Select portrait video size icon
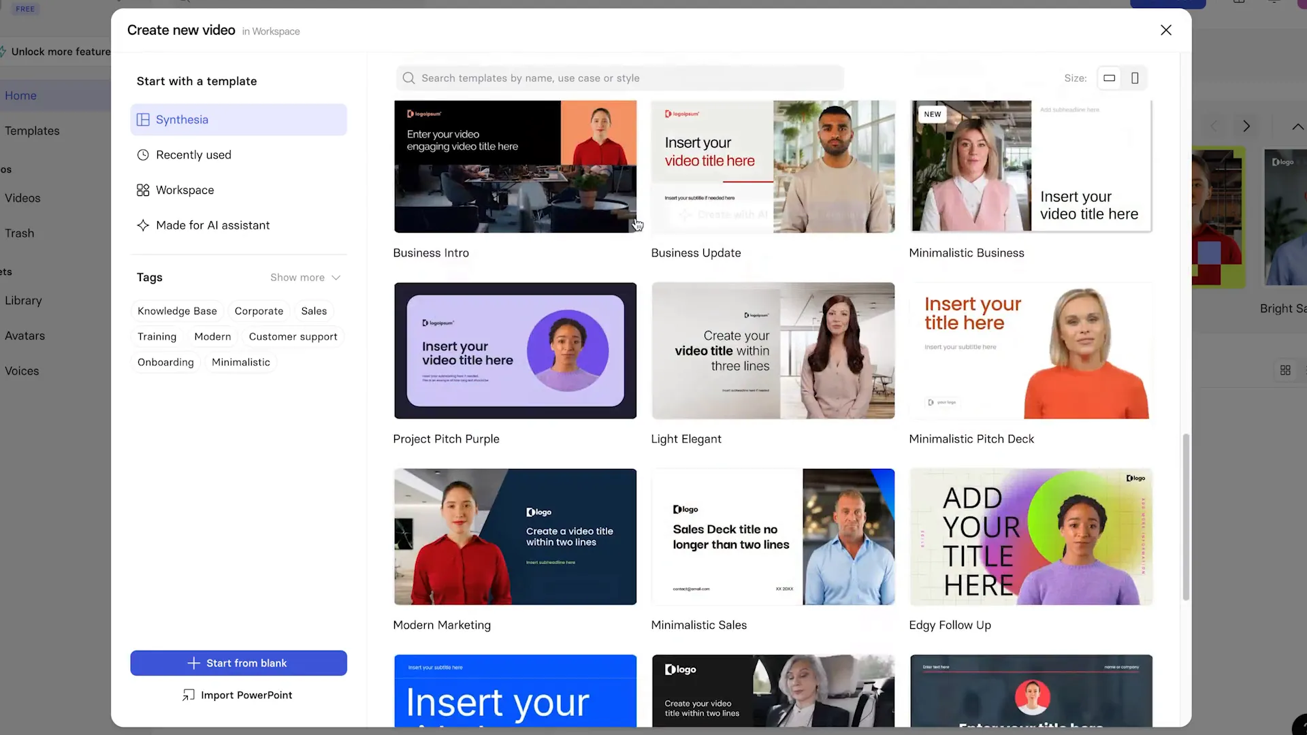 1135,78
